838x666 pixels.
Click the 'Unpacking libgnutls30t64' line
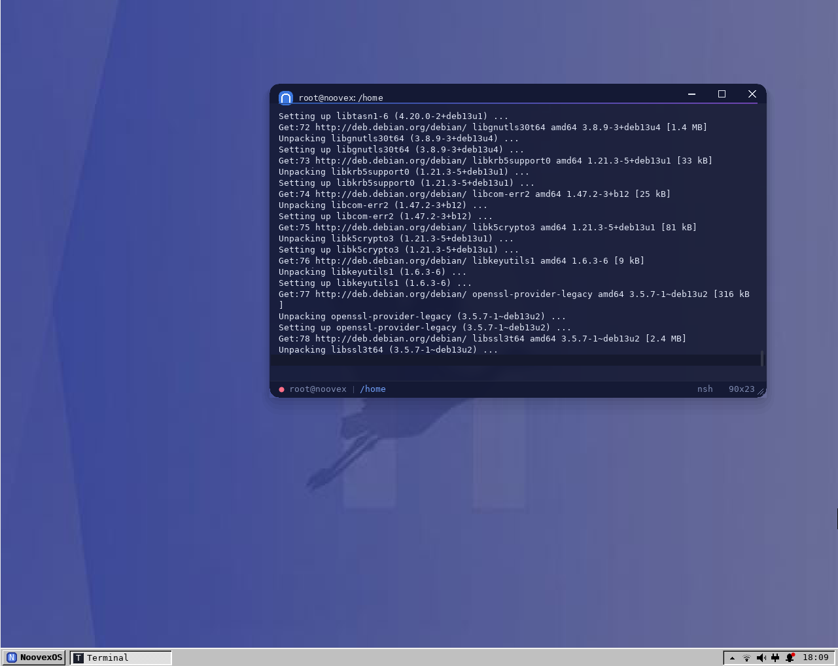tap(398, 139)
